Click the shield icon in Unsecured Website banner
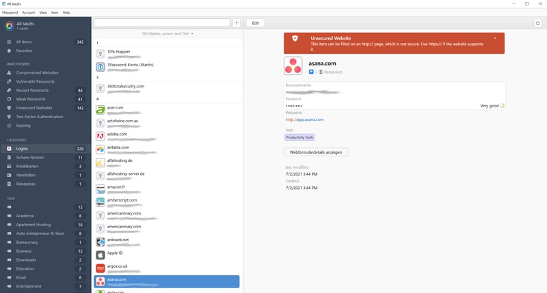This screenshot has width=547, height=293. point(295,40)
